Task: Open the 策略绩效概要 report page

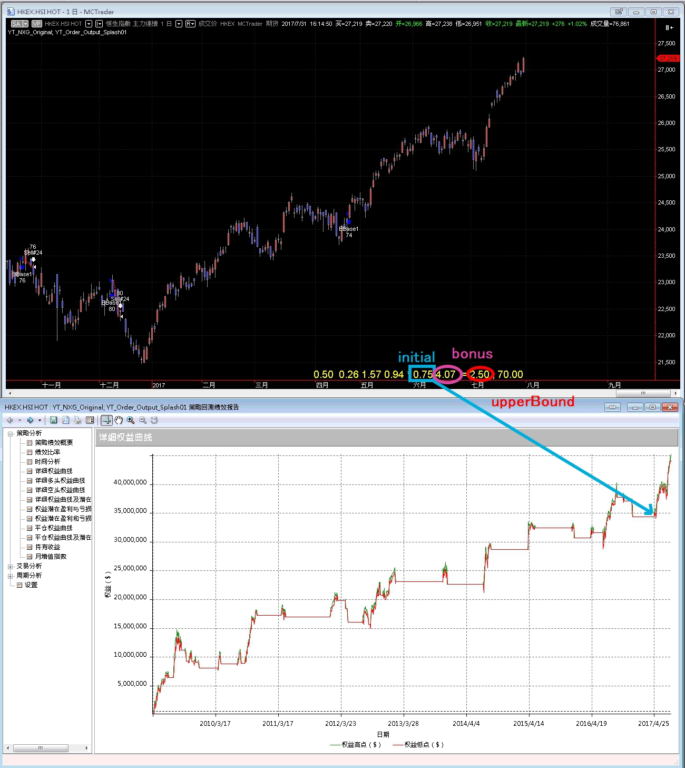Action: (x=54, y=443)
